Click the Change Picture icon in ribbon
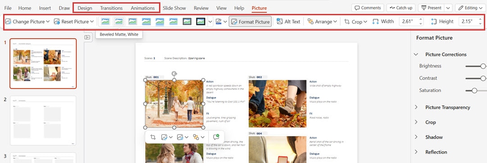This screenshot has width=487, height=163. tap(9, 22)
